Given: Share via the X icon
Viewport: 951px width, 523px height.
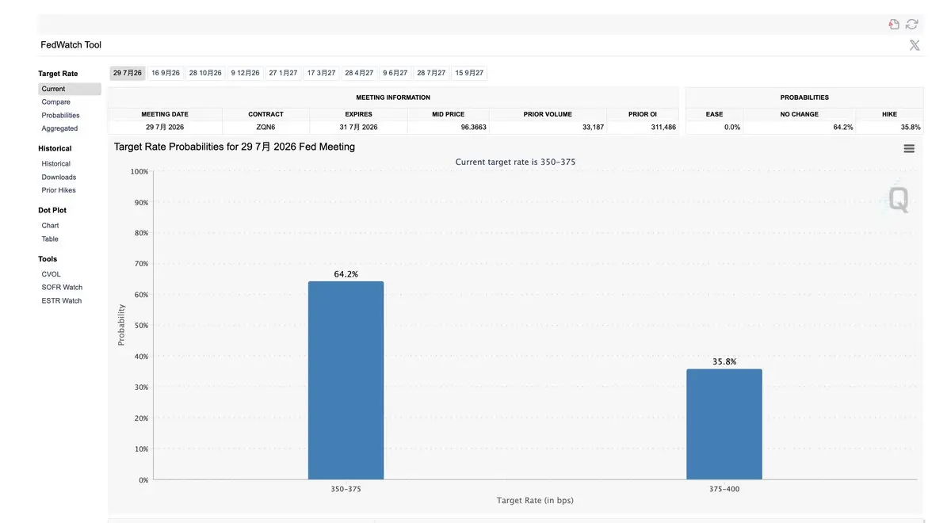Looking at the screenshot, I should (915, 45).
